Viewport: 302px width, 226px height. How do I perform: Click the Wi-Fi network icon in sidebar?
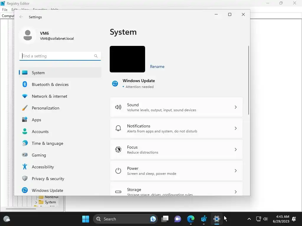pyautogui.click(x=25, y=96)
